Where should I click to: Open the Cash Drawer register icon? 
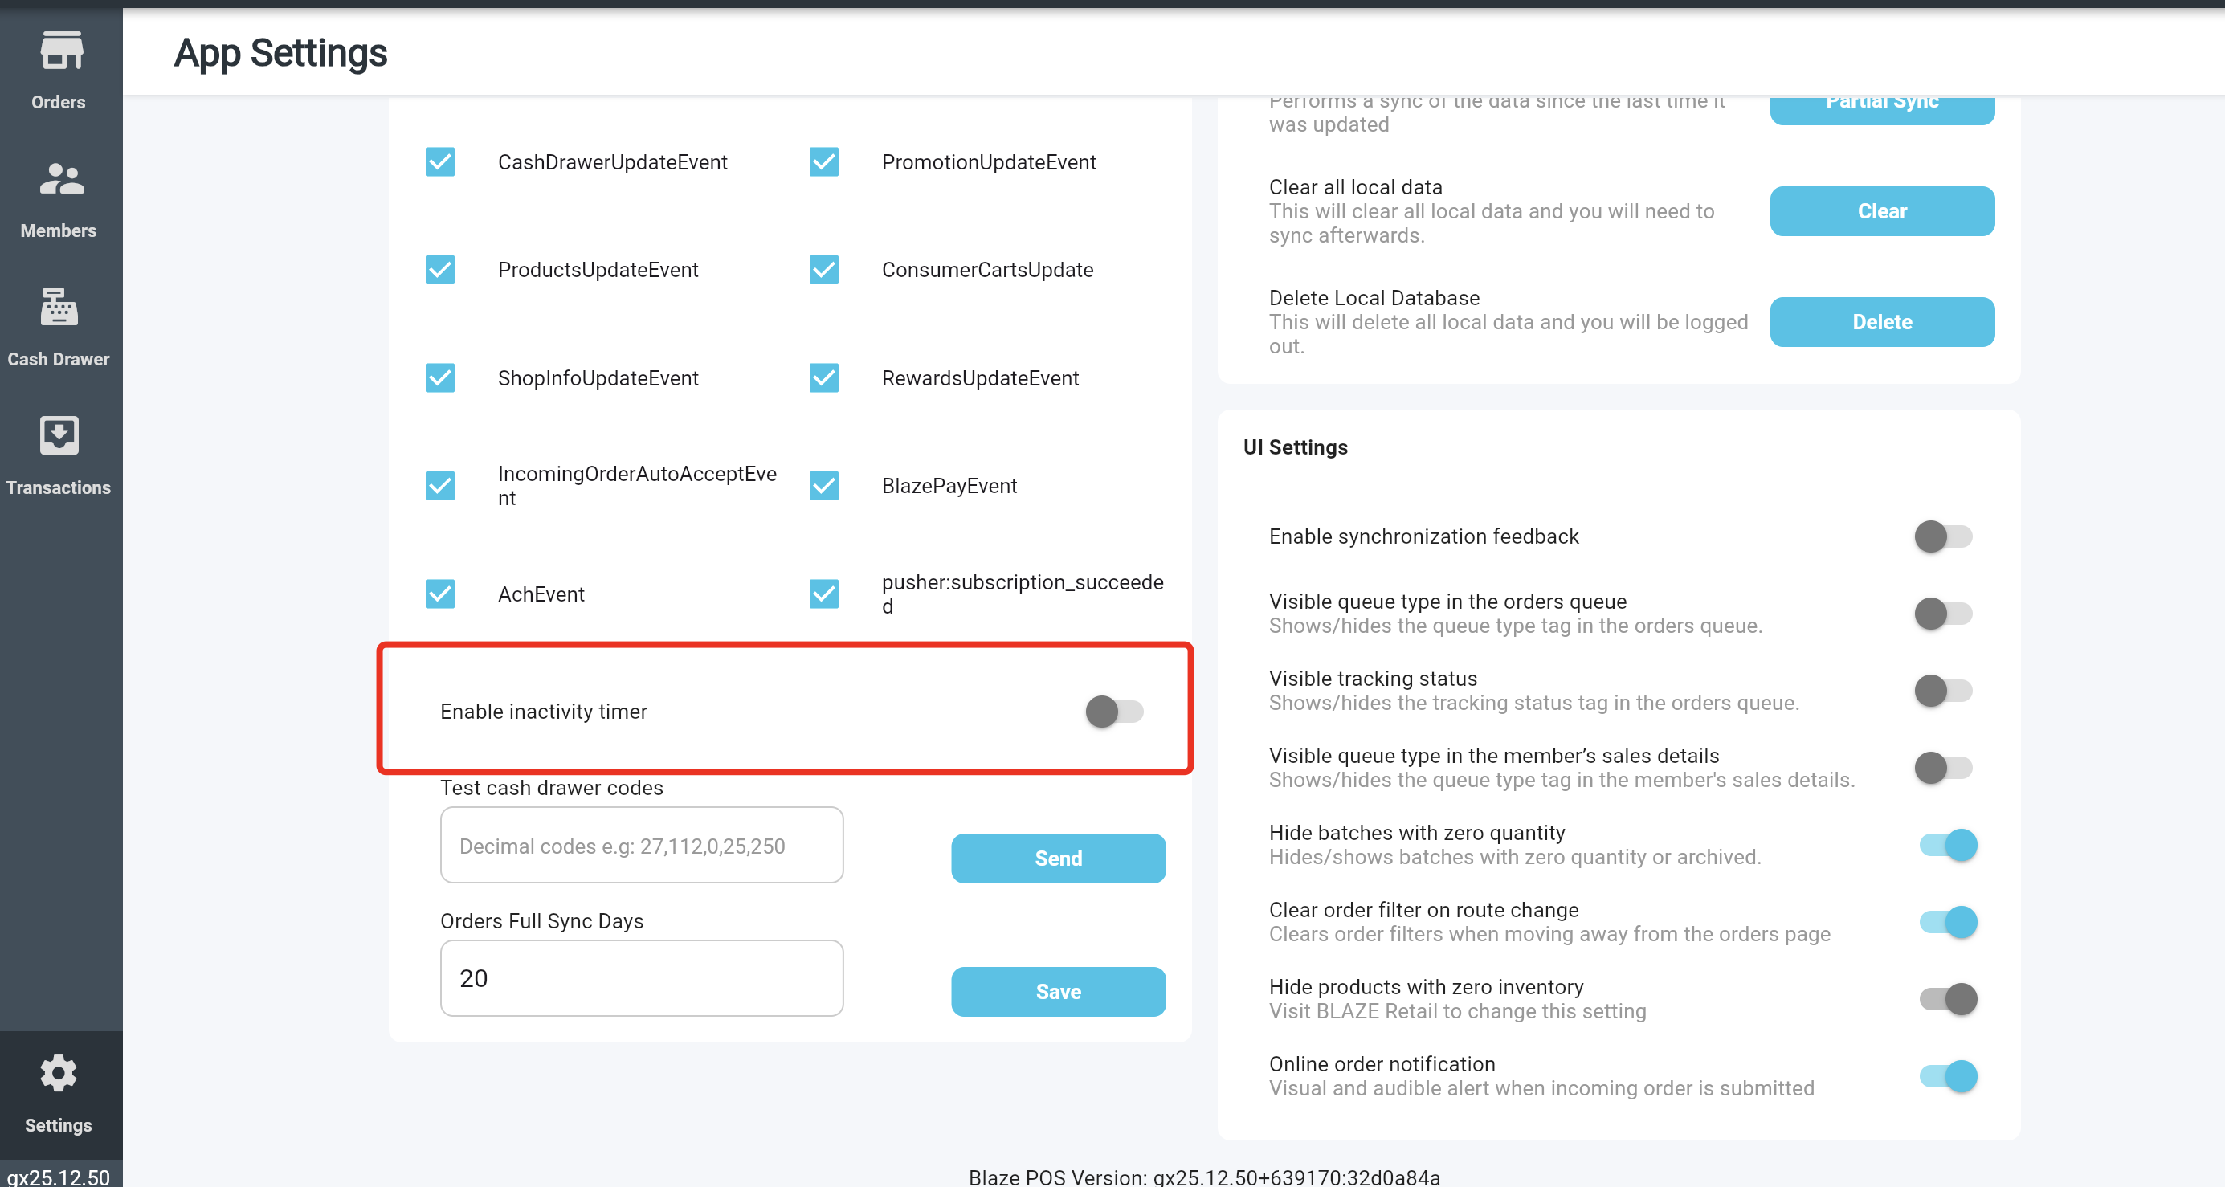59,308
